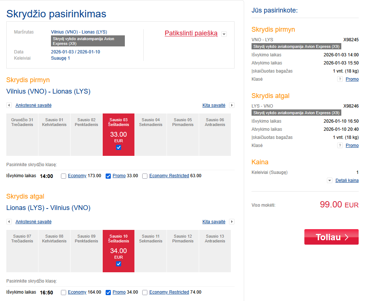Viewport: 369px width, 301px height.
Task: Click the question mark beside outbound Promo class
Action: [x=340, y=79]
